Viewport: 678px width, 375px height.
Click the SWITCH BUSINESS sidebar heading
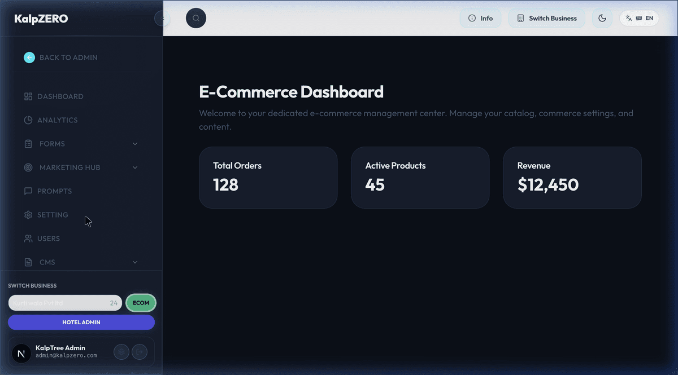pyautogui.click(x=32, y=286)
